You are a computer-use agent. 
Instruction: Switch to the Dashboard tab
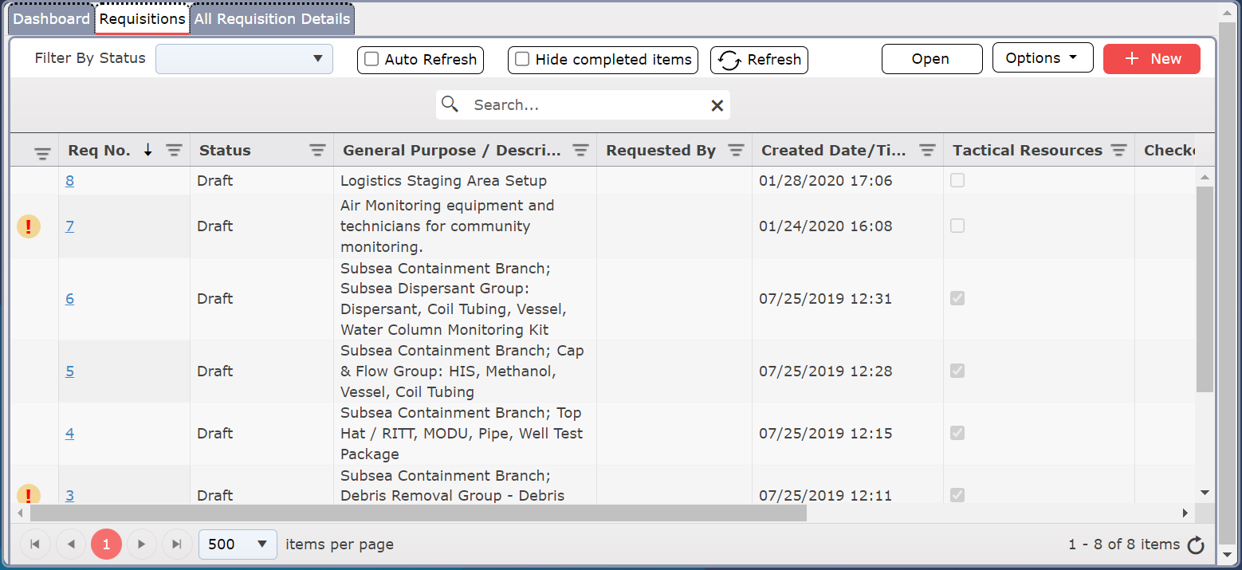click(50, 19)
